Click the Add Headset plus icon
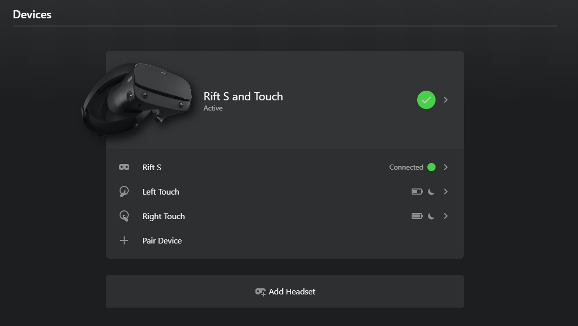Image resolution: width=578 pixels, height=326 pixels. pos(260,292)
